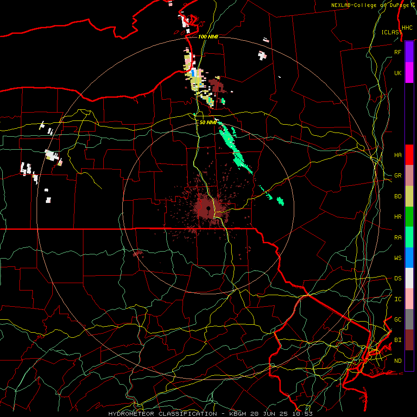Click the IC pink legend swatch
The image size is (417, 417).
[409, 299]
